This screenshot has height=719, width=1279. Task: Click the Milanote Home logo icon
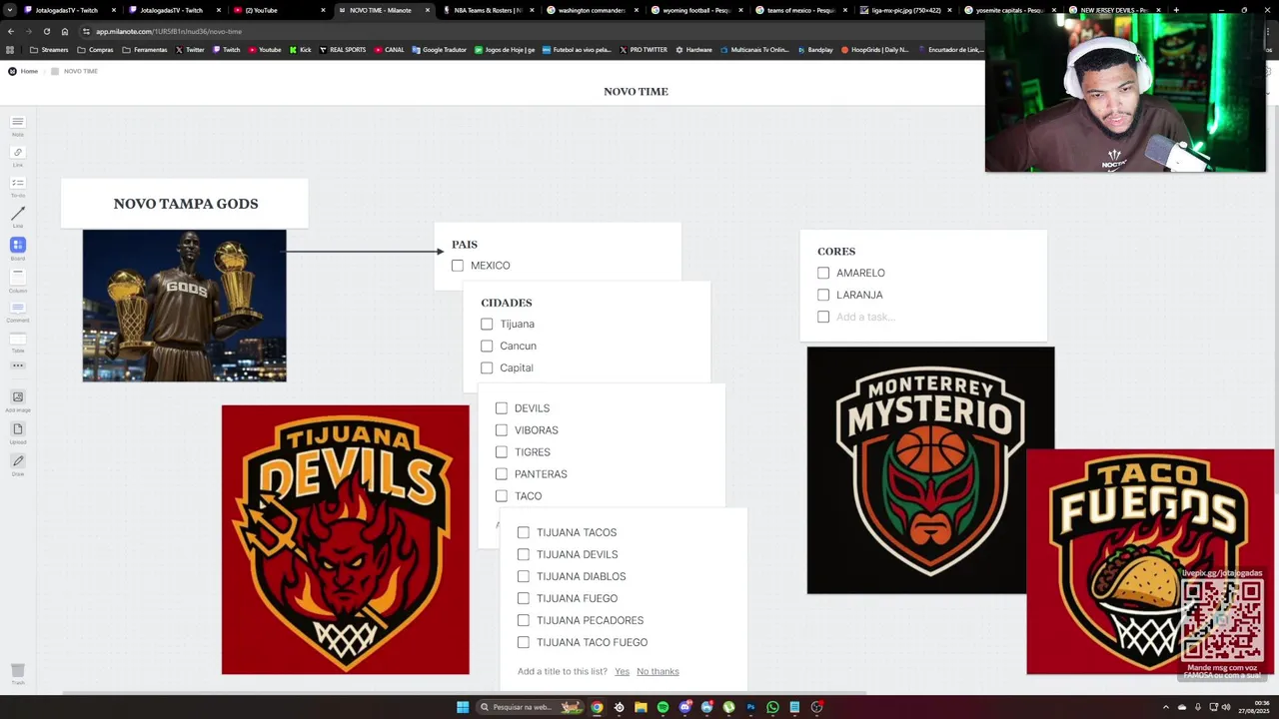pos(12,71)
